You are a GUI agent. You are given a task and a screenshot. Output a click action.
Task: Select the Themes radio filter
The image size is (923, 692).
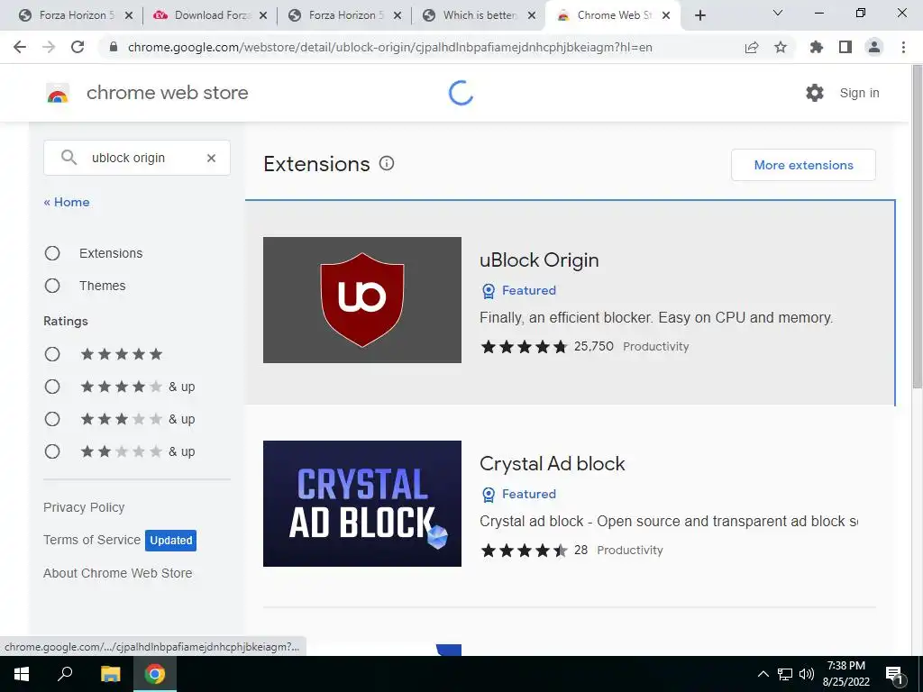click(x=52, y=286)
